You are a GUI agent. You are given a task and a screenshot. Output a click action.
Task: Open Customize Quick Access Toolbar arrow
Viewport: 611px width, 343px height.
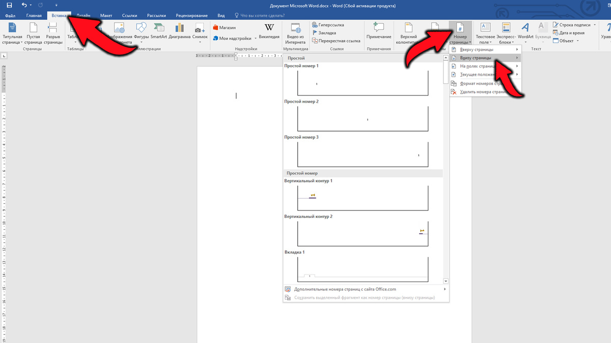(56, 6)
